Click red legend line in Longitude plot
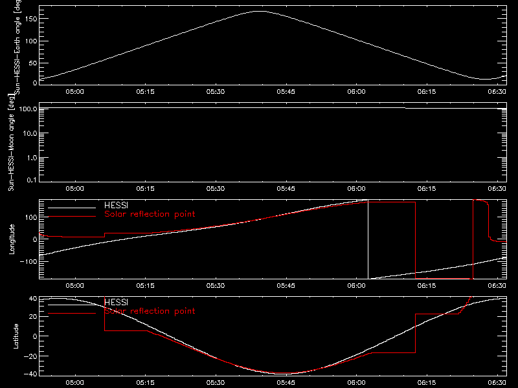Screen dimensions: 518x388 coord(72,217)
